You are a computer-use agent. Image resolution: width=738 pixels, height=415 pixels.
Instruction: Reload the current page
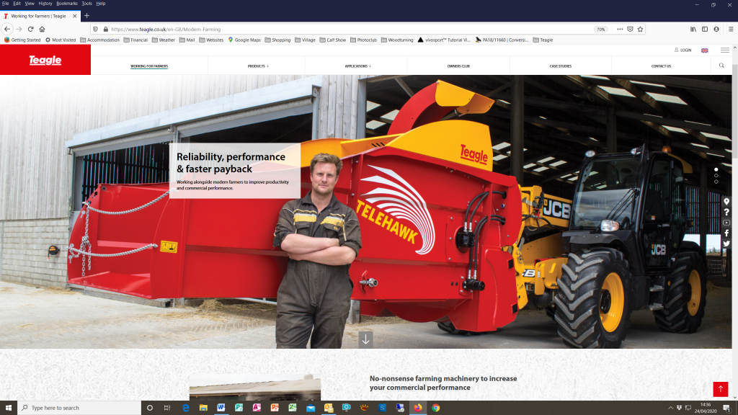pyautogui.click(x=30, y=29)
